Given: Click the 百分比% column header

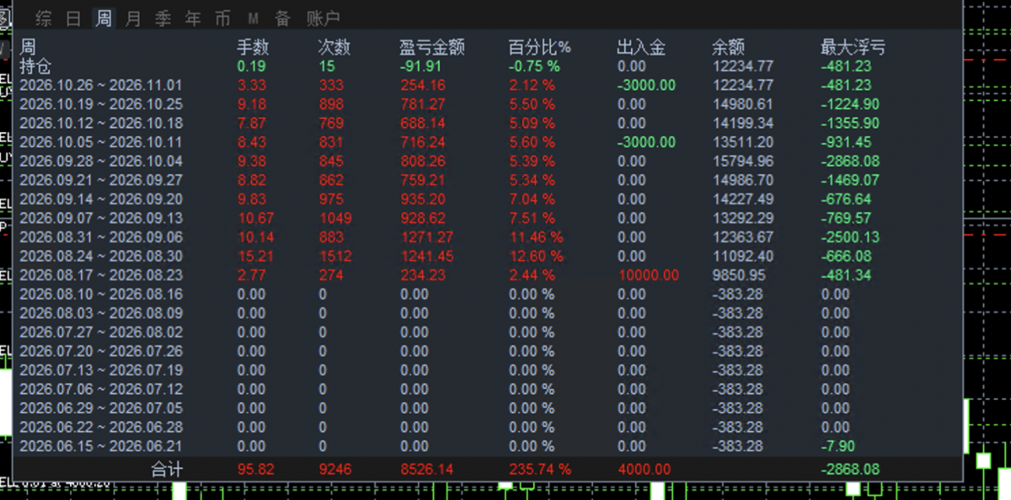Looking at the screenshot, I should pos(539,47).
